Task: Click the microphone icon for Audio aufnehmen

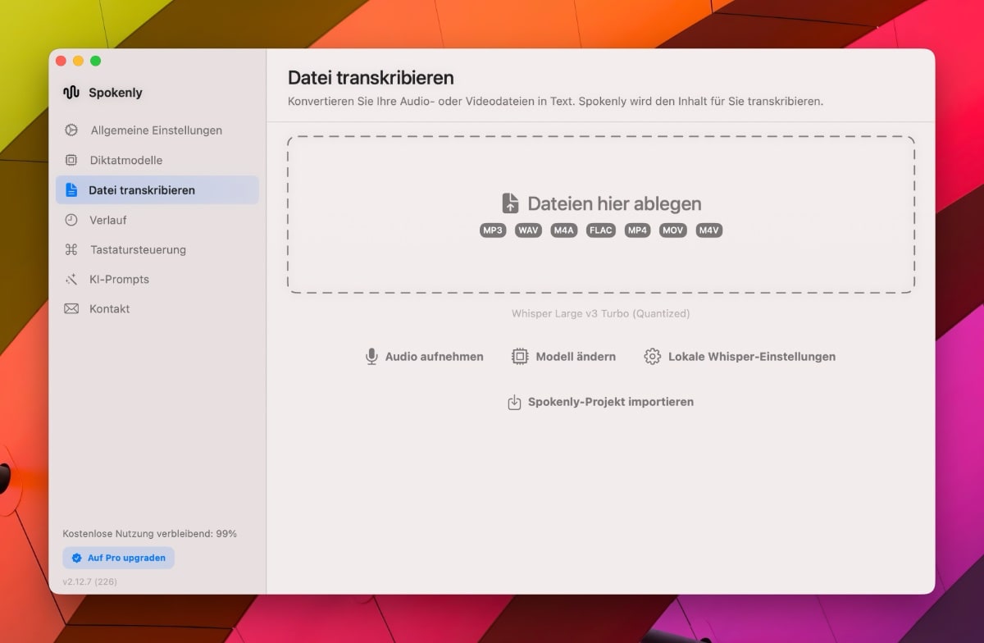Action: (x=371, y=357)
